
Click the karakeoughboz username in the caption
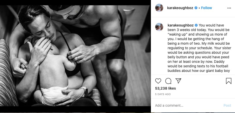click(181, 25)
